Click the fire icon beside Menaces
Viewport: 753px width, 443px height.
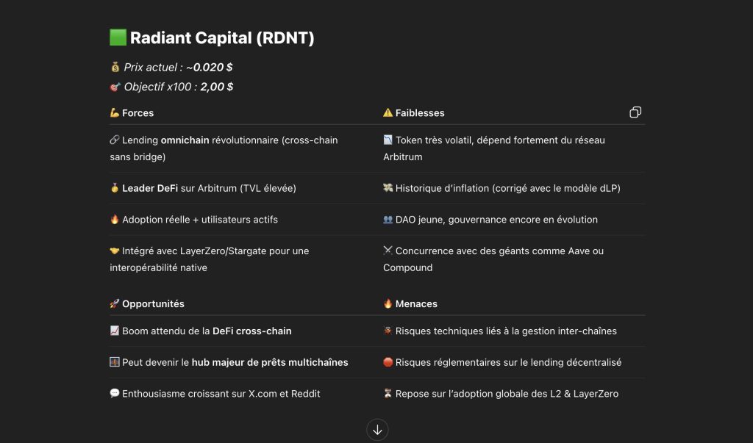point(388,303)
